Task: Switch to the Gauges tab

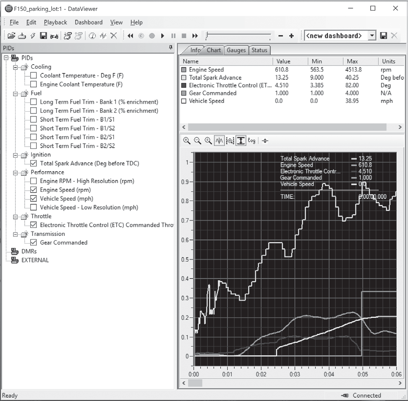Action: (x=236, y=50)
